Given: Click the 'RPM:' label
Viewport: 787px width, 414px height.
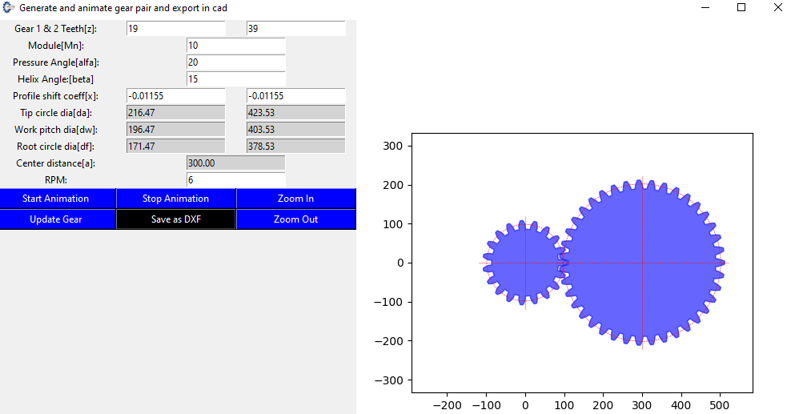Looking at the screenshot, I should point(56,180).
